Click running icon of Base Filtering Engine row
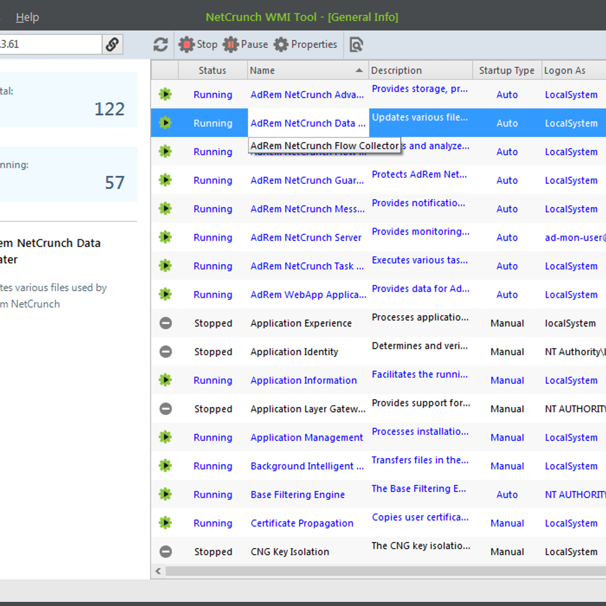 [x=165, y=494]
